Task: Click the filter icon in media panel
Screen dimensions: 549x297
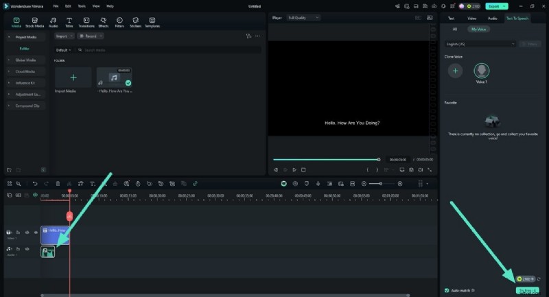Action: tap(248, 36)
